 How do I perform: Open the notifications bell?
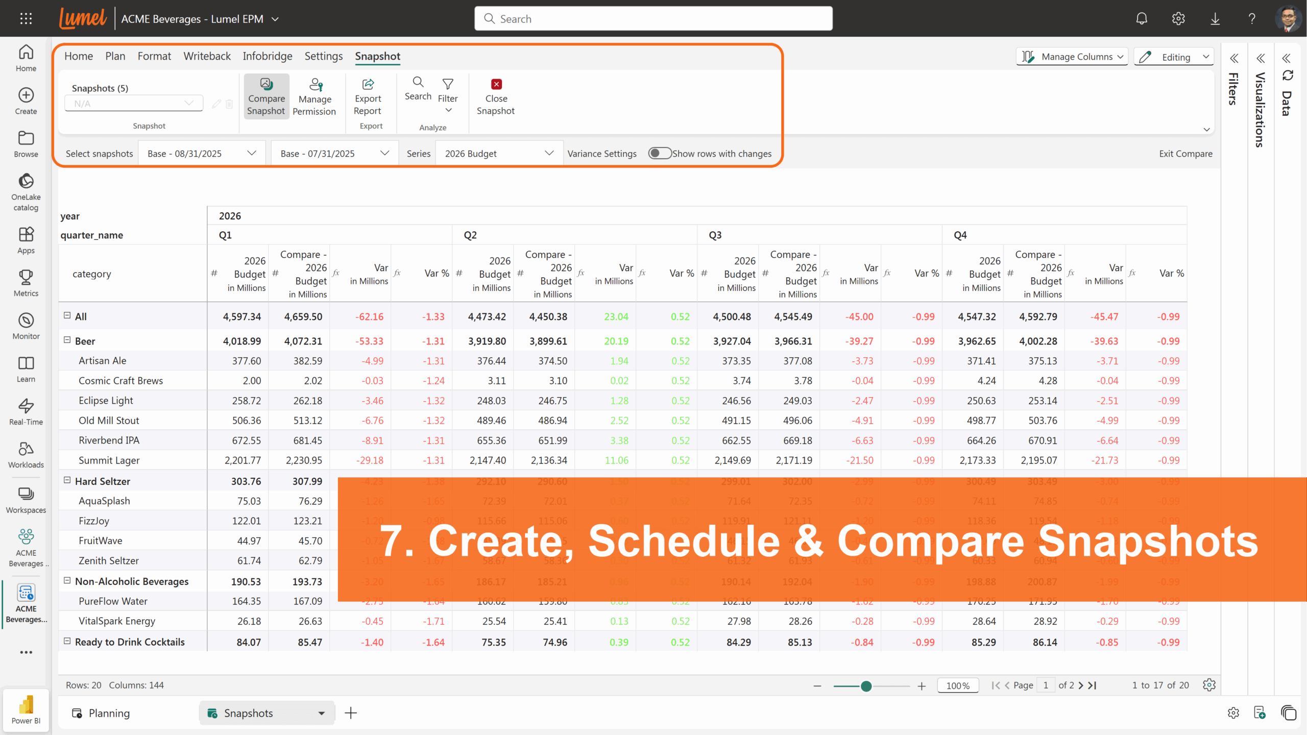click(1142, 19)
